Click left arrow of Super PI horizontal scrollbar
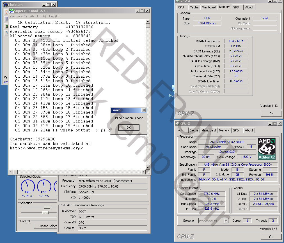 [11, 172]
